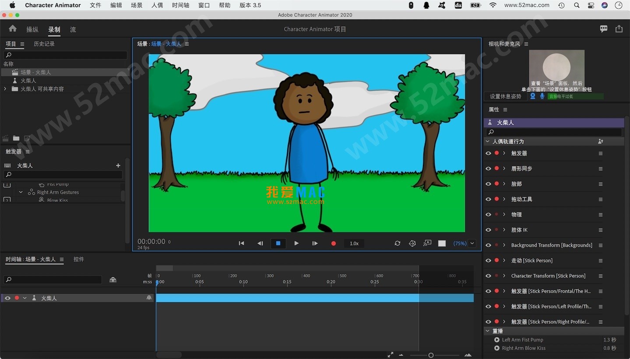630x359 pixels.
Task: Click the properties search field
Action: [x=554, y=132]
